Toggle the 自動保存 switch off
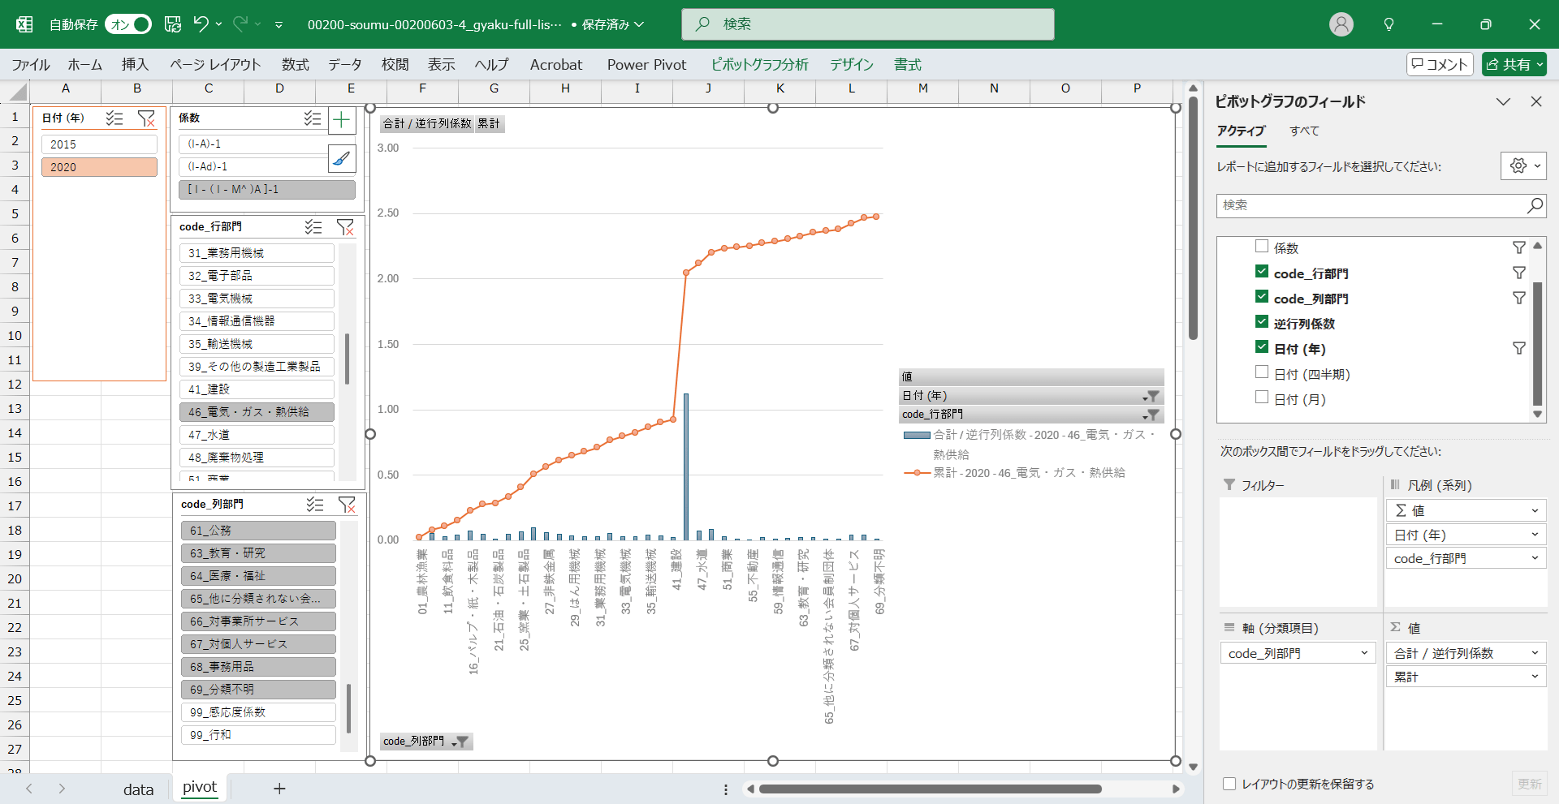 click(129, 24)
